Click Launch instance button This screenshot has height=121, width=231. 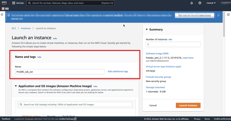point(188,105)
